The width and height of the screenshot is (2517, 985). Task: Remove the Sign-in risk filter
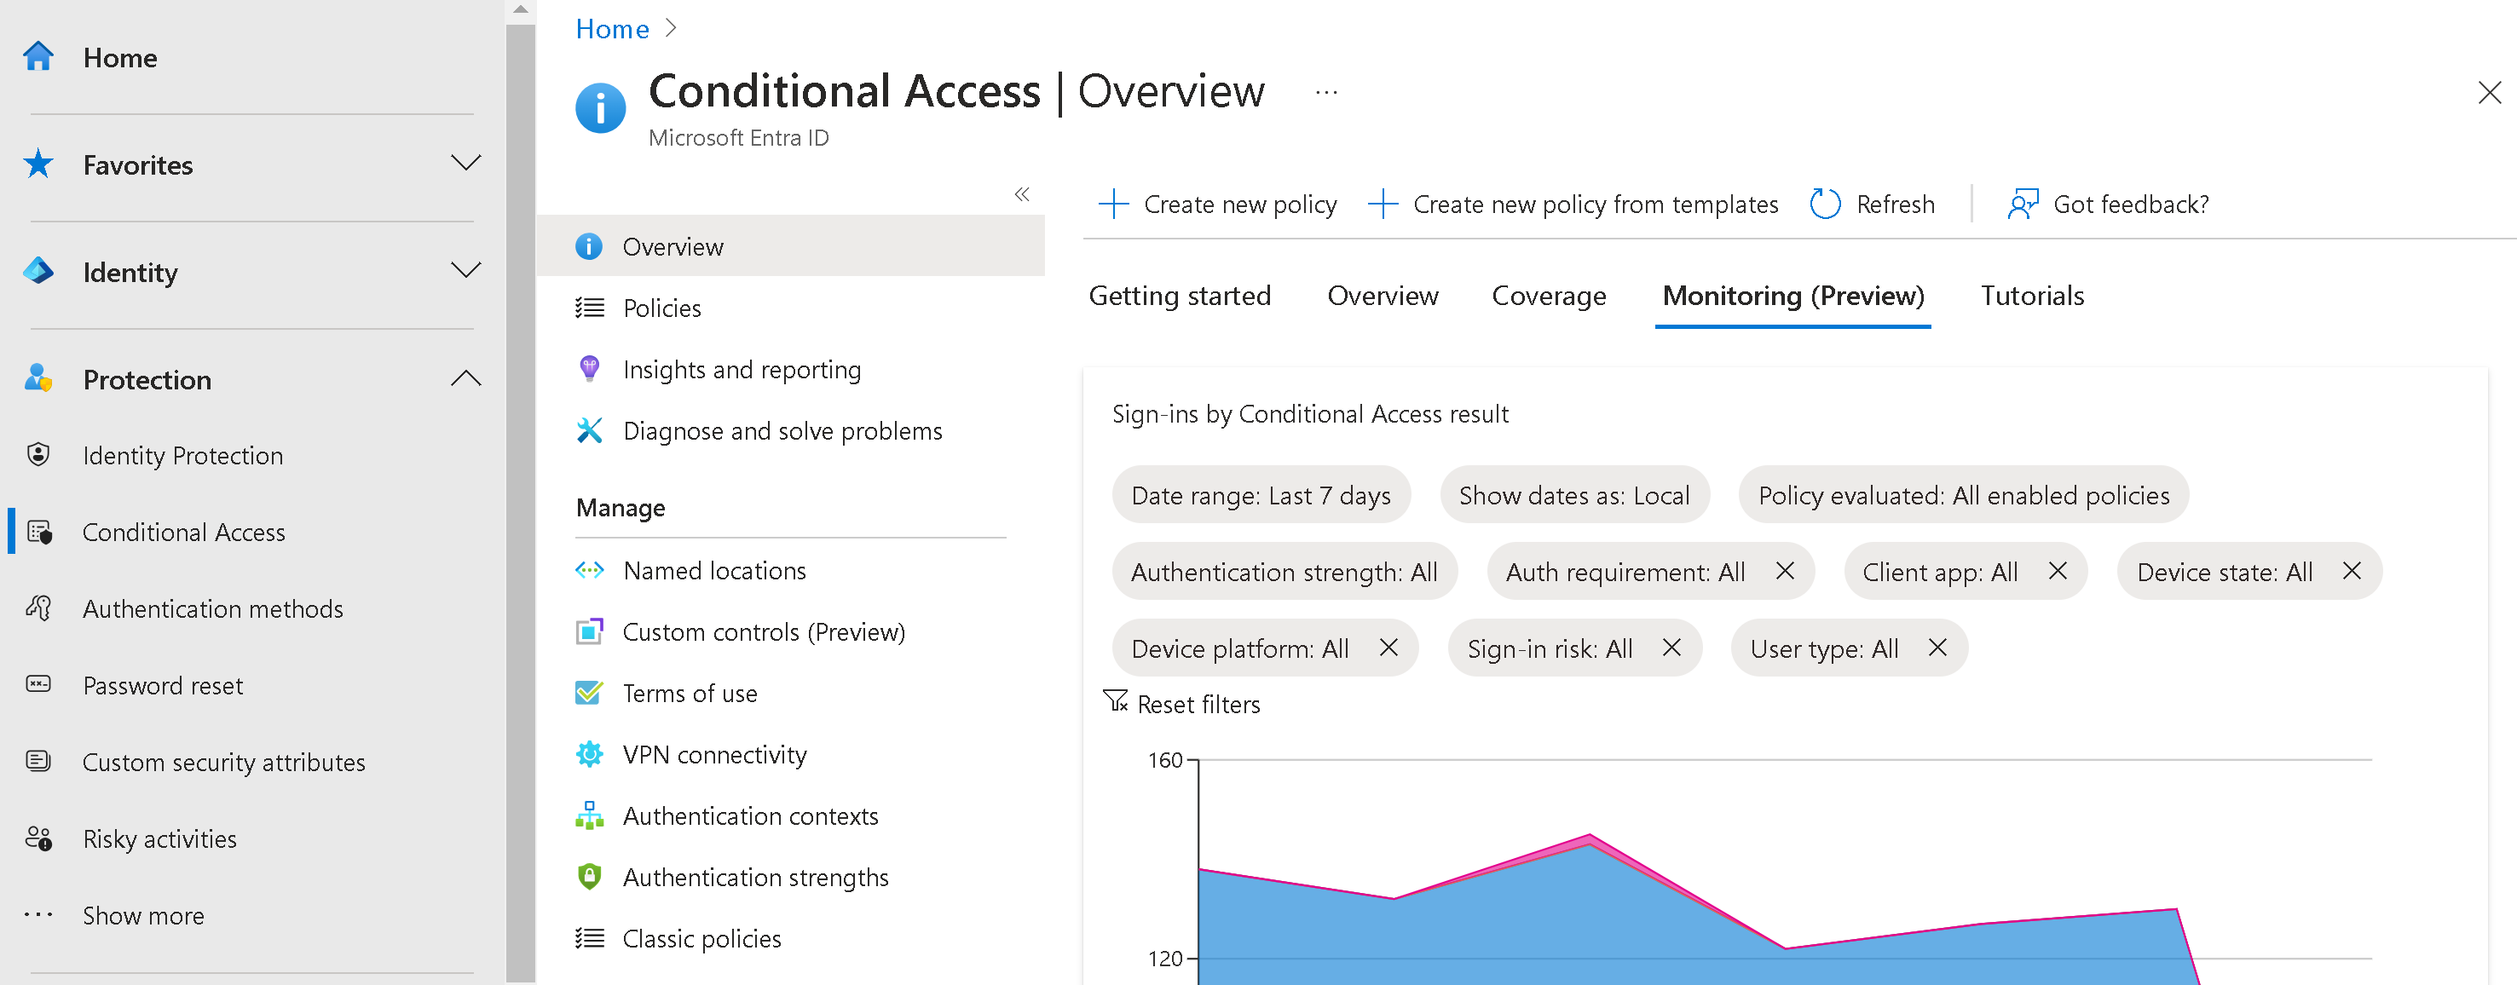(x=1671, y=648)
